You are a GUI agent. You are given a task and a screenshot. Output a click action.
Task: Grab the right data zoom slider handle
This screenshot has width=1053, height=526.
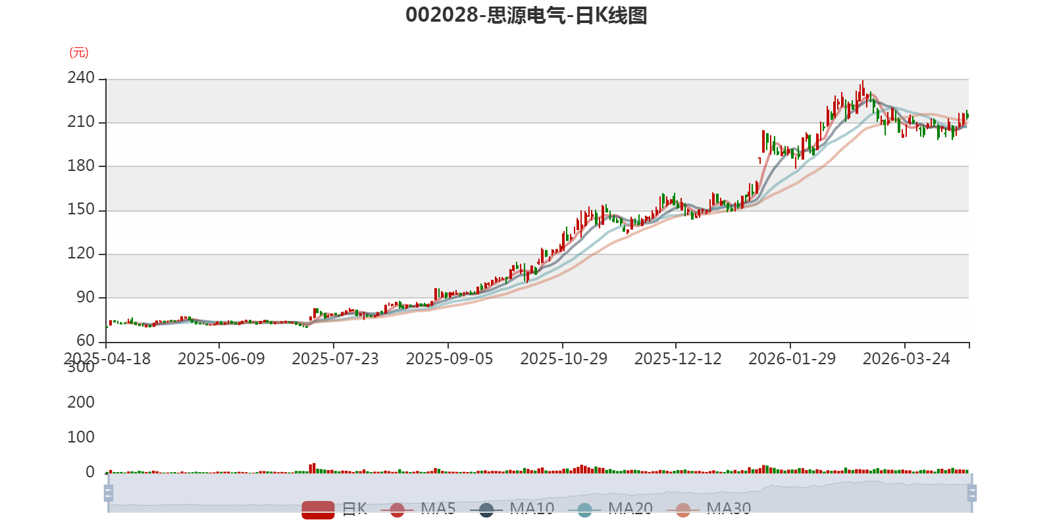pos(972,493)
